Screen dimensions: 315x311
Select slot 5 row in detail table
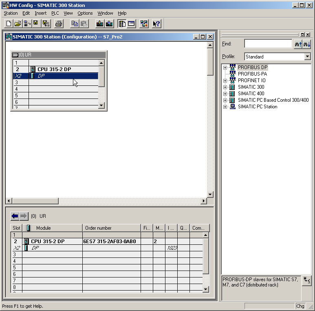tap(107, 268)
